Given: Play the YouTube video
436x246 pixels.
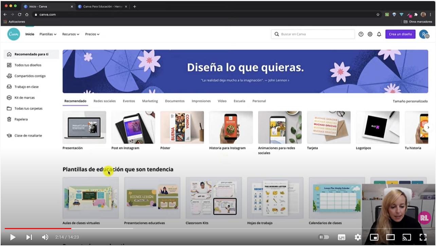Looking at the screenshot, I should [x=13, y=237].
